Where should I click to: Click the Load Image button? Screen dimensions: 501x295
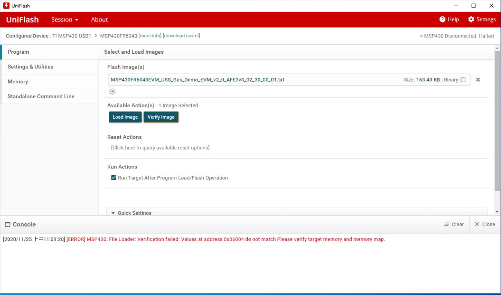tap(125, 117)
